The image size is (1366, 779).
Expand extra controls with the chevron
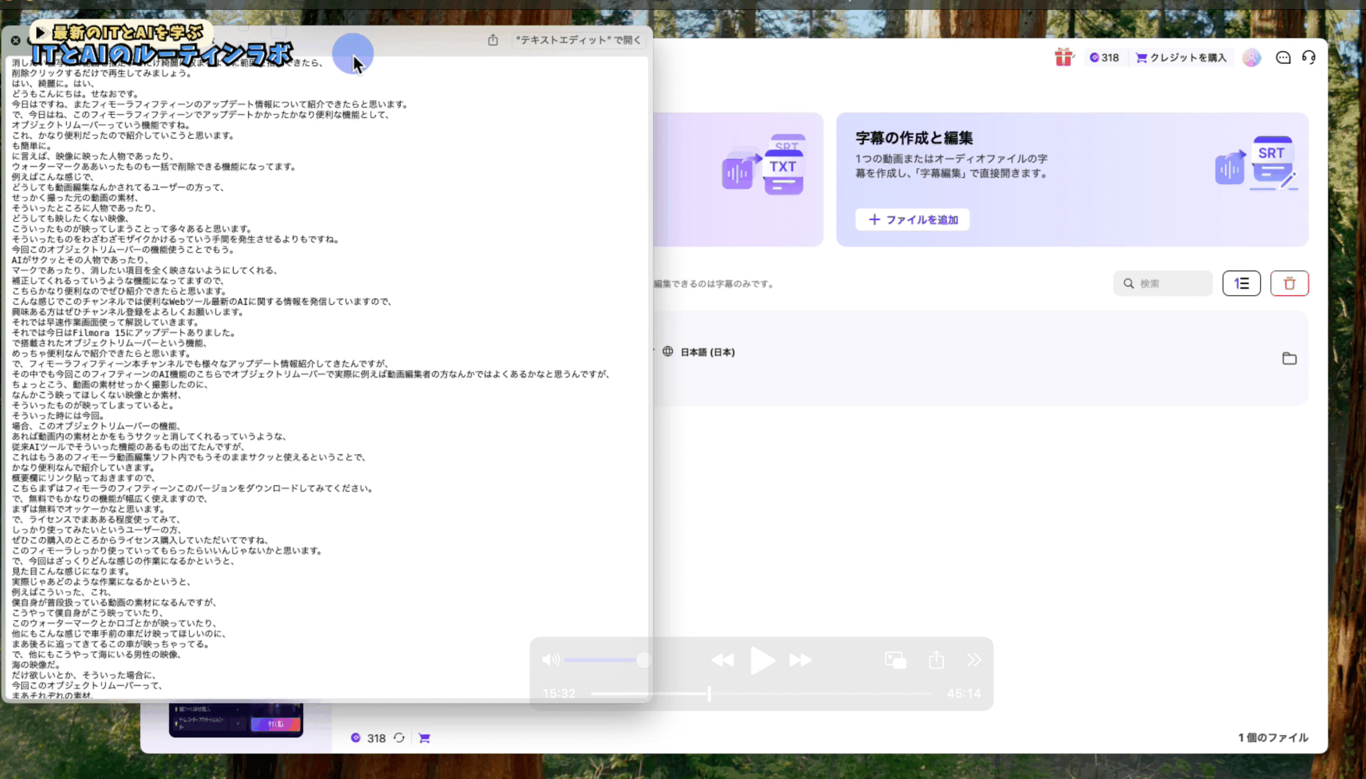pos(974,659)
